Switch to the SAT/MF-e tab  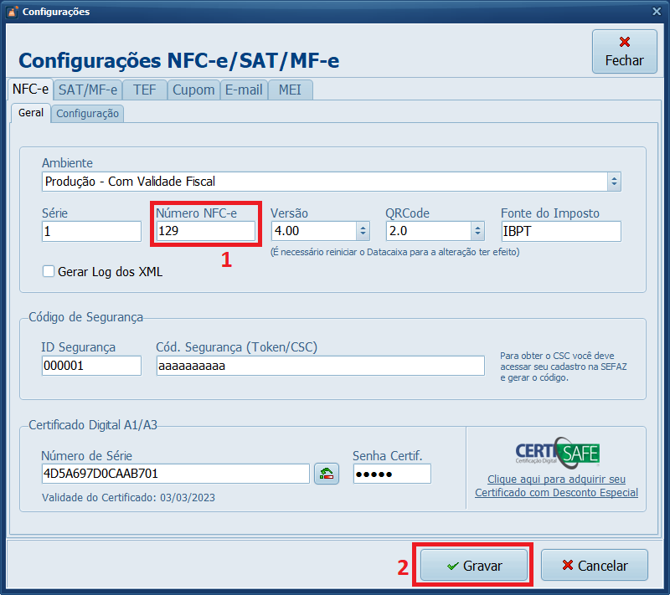tap(88, 90)
